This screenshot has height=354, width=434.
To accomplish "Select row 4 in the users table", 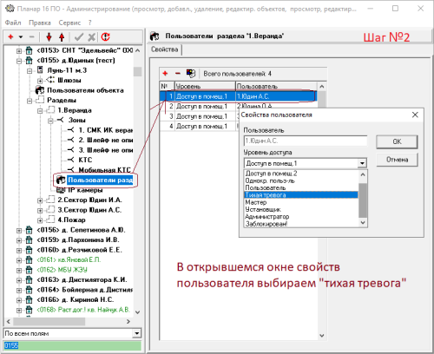I will (200, 126).
